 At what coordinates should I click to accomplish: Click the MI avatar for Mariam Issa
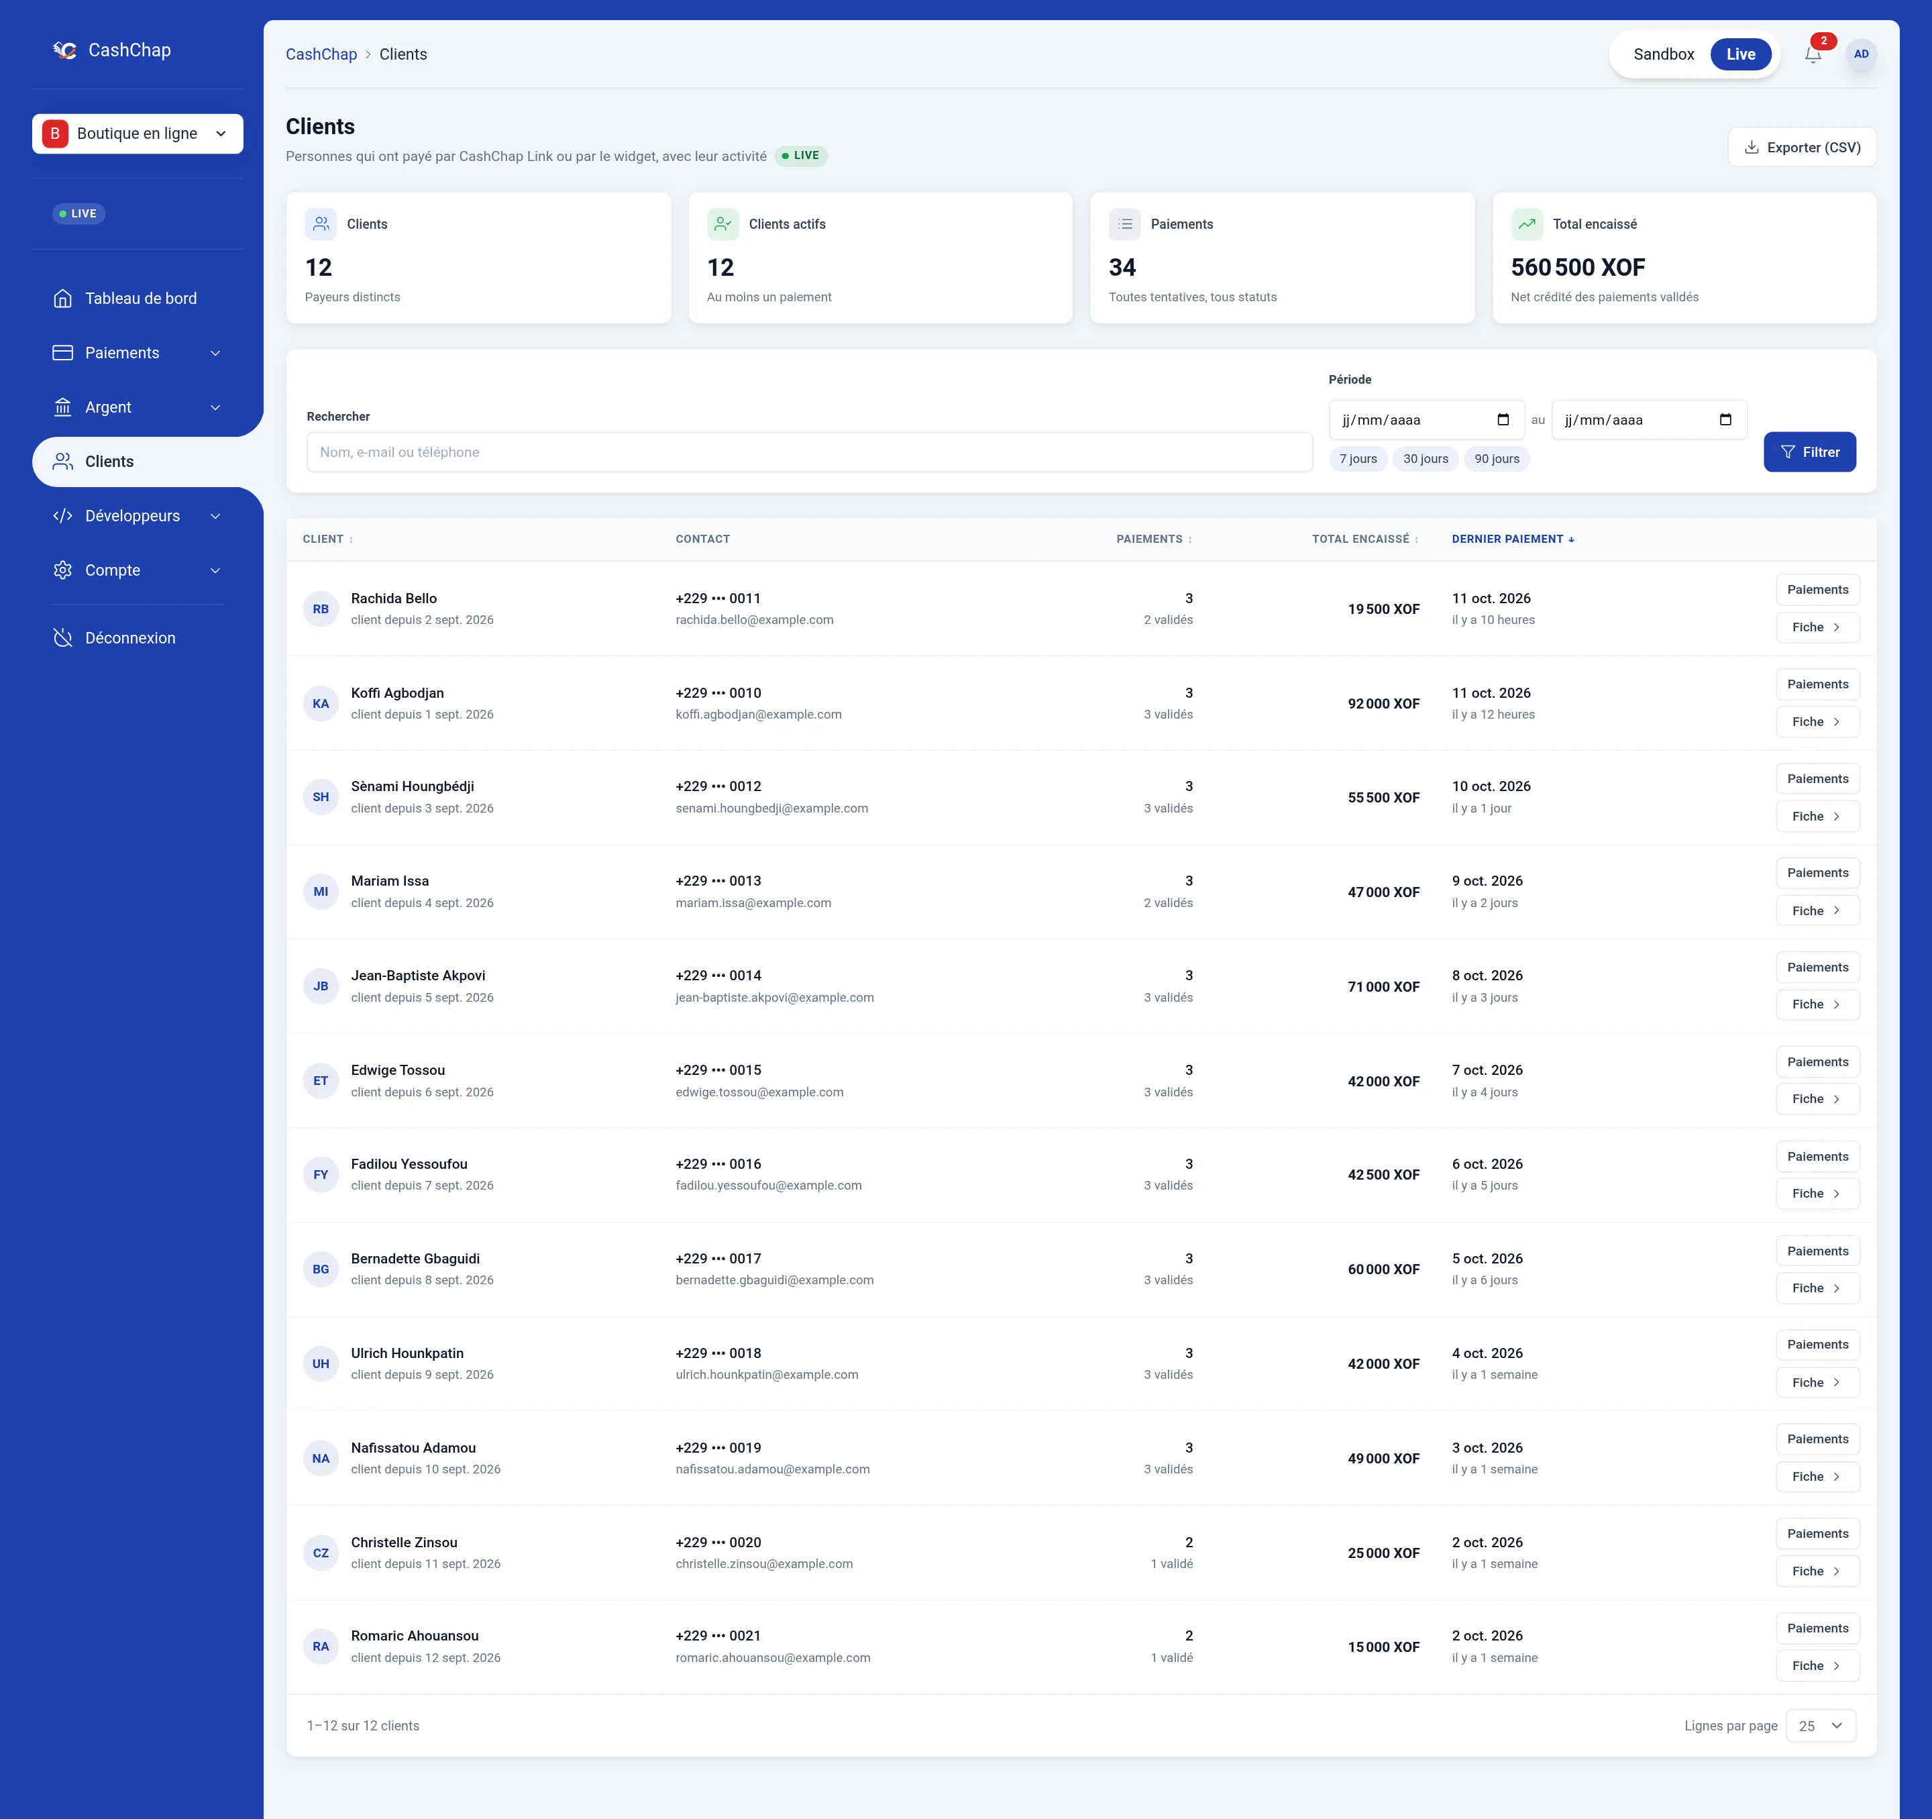(x=321, y=892)
